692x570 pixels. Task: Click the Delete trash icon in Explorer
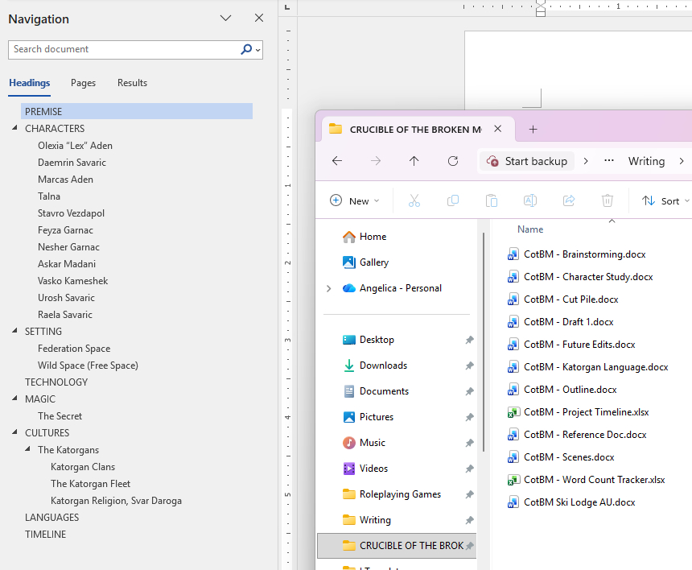(608, 200)
